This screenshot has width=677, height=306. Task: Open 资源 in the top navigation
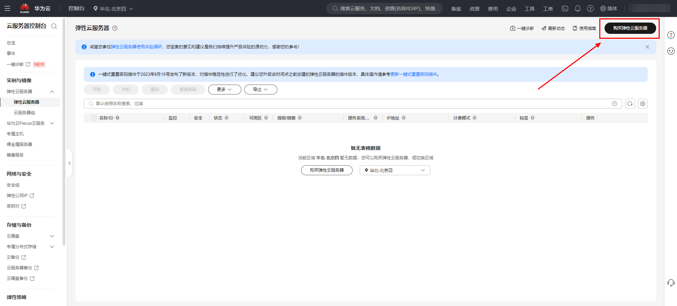(x=475, y=9)
